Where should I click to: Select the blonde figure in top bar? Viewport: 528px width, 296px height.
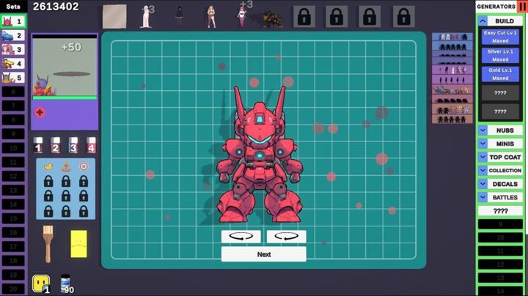(x=211, y=16)
